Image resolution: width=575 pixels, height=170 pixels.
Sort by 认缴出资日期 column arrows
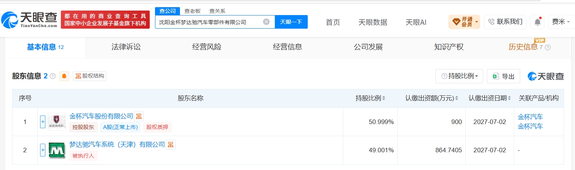coord(510,98)
